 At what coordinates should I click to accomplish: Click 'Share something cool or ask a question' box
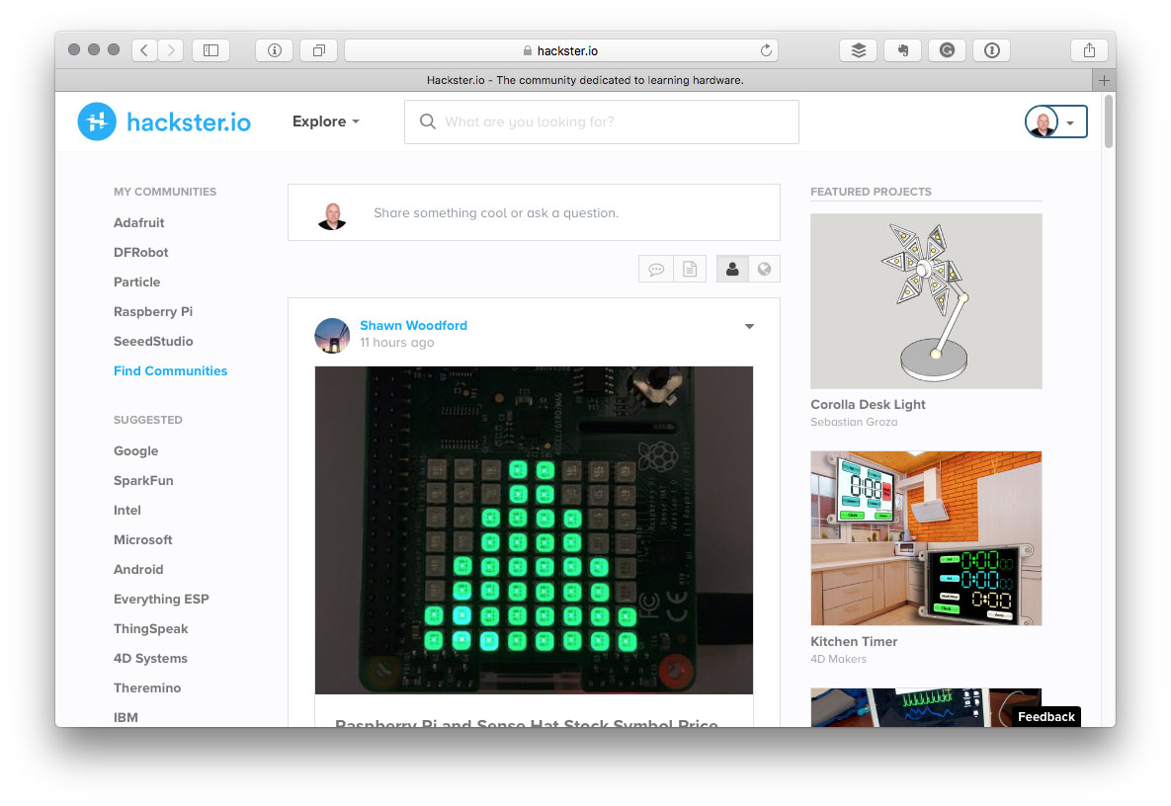pyautogui.click(x=534, y=212)
